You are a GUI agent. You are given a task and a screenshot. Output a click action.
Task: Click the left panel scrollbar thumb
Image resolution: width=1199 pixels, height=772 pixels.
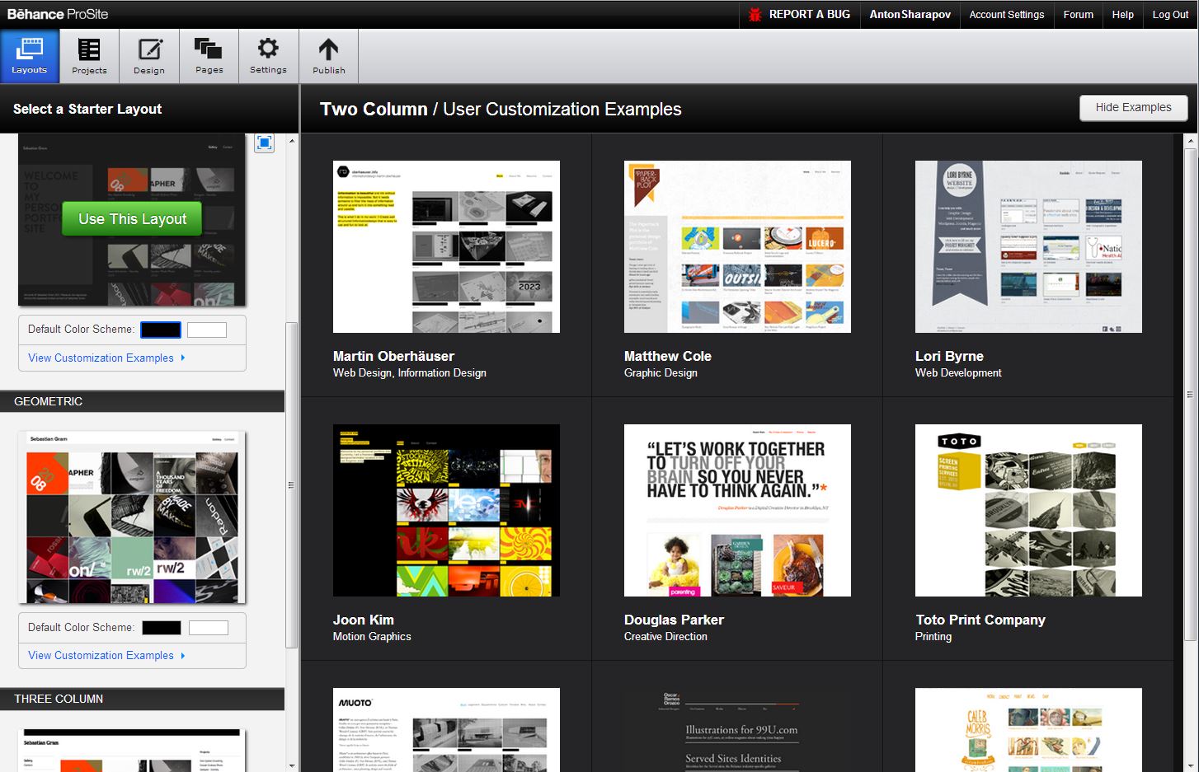point(291,485)
